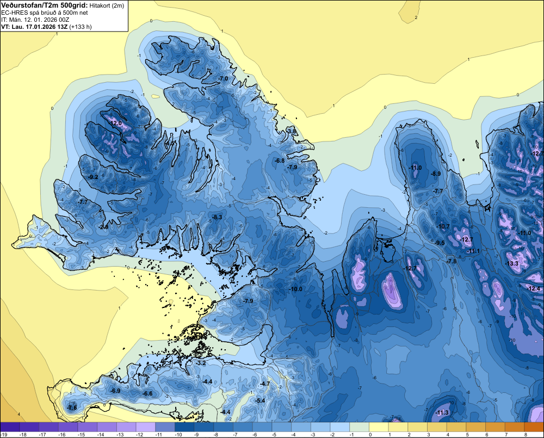Click the -3.2 temperature label
This screenshot has height=438, width=544.
(201, 363)
